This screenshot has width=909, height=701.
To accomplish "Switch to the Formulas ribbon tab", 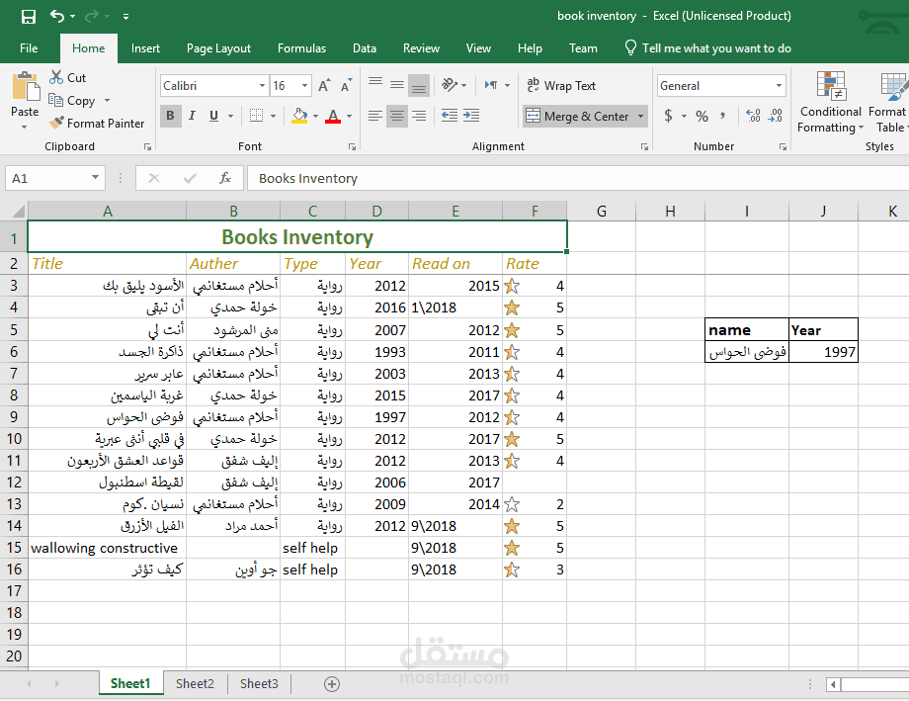I will 301,47.
